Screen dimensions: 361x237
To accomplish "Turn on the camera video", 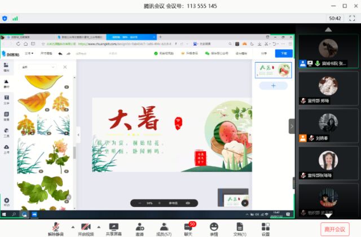I will coord(86,229).
